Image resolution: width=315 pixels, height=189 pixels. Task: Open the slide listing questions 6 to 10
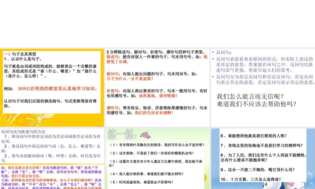coord(263,159)
